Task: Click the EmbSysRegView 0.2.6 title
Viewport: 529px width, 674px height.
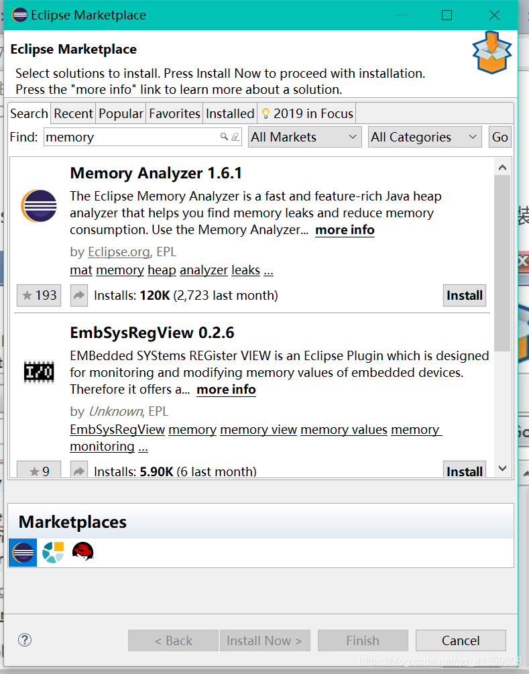Action: point(152,333)
